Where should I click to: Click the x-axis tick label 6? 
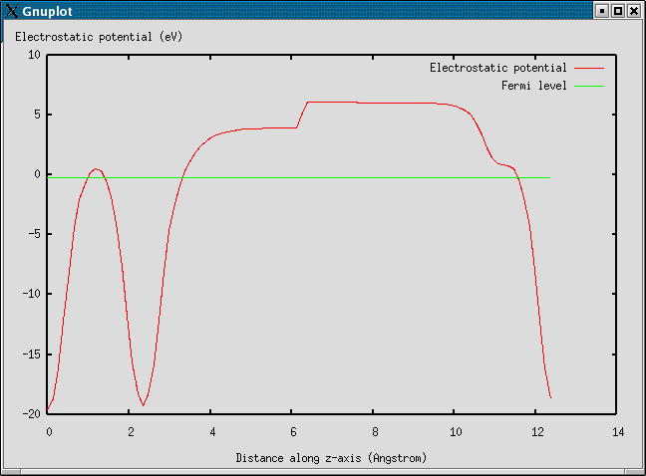coord(292,431)
